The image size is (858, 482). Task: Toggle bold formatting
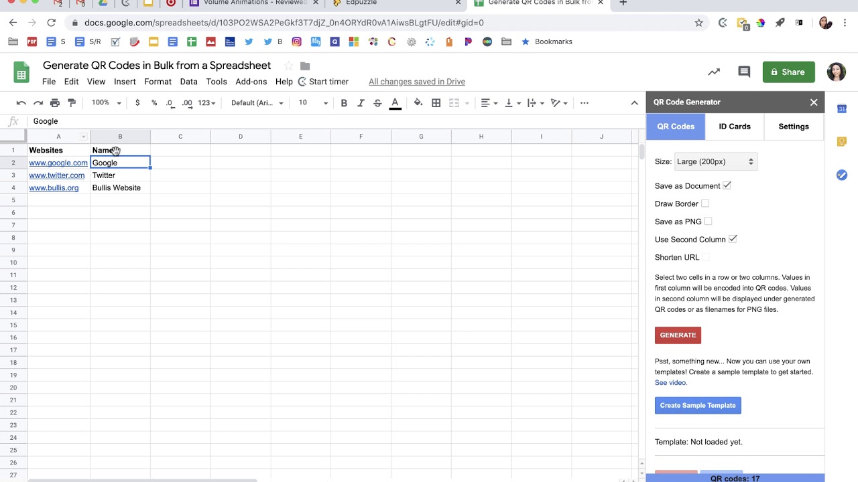[344, 103]
